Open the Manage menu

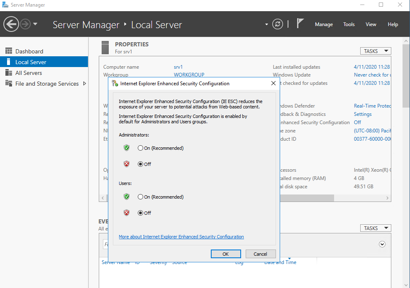pyautogui.click(x=324, y=24)
